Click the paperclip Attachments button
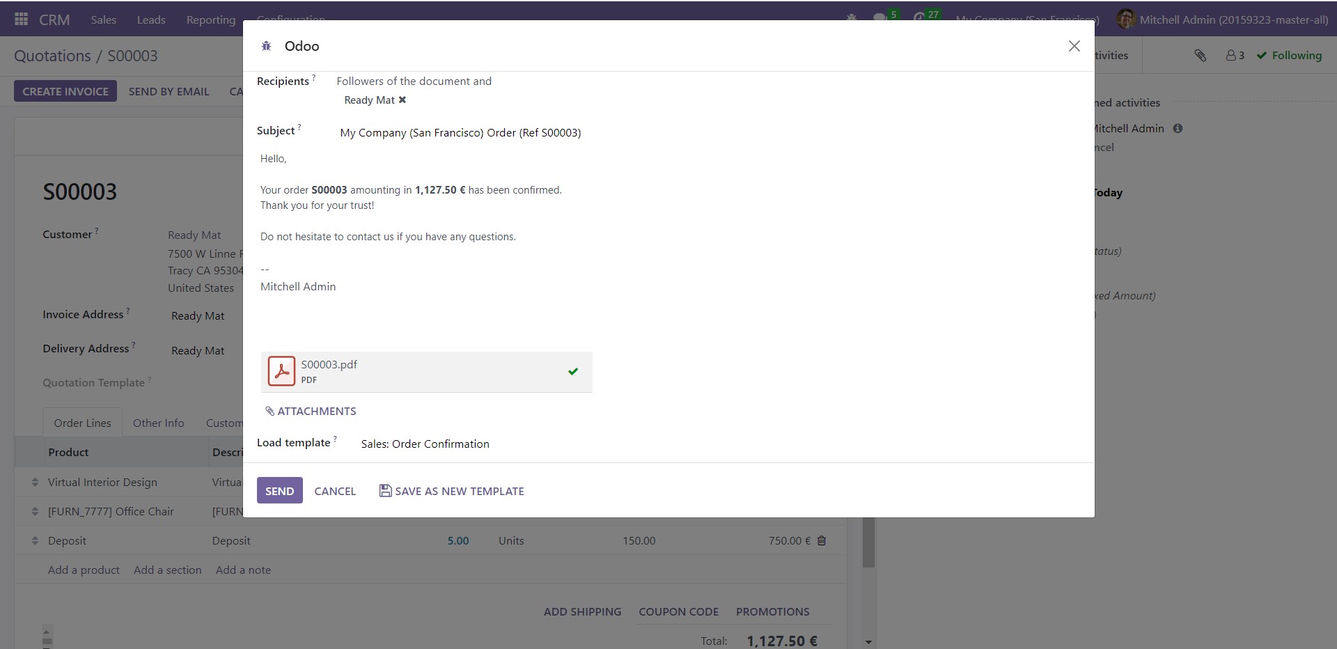 click(x=311, y=412)
